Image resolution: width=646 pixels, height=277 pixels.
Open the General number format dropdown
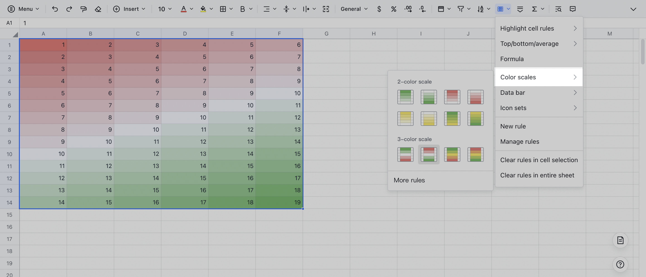coord(354,9)
